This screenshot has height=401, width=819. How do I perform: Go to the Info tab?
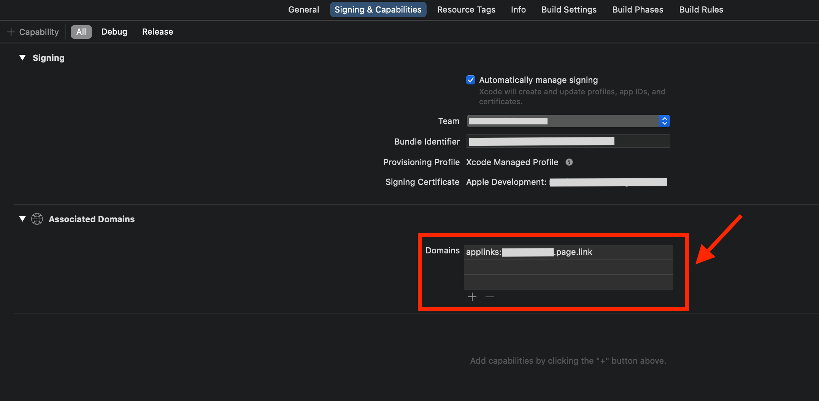tap(518, 10)
